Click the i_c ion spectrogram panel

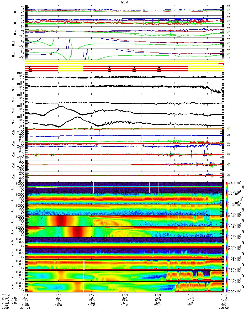click(125, 198)
